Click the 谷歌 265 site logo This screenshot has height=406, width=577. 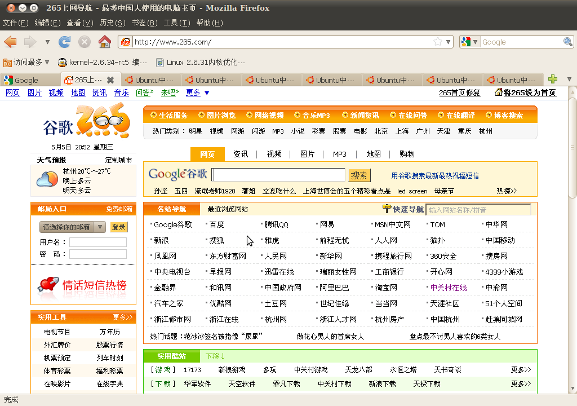(86, 121)
